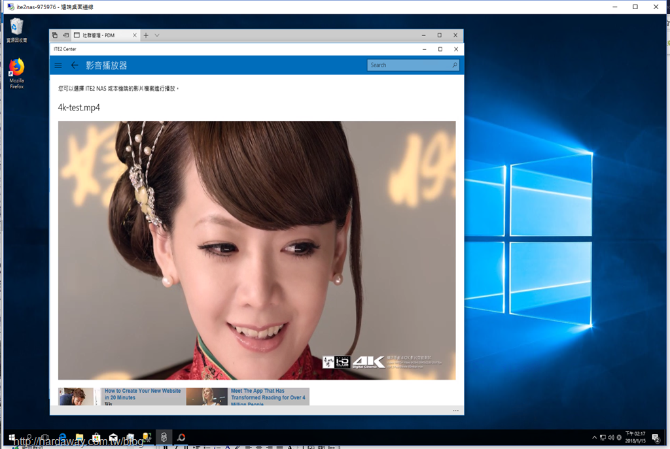The height and width of the screenshot is (449, 670).
Task: Click the set these tabs aside icon
Action: click(66, 35)
